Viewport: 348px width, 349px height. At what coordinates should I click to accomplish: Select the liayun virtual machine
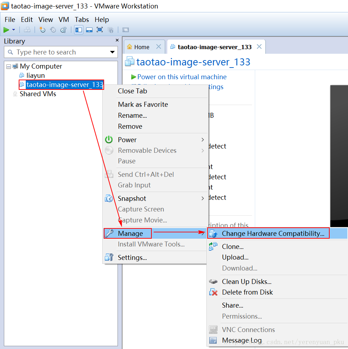coord(36,75)
